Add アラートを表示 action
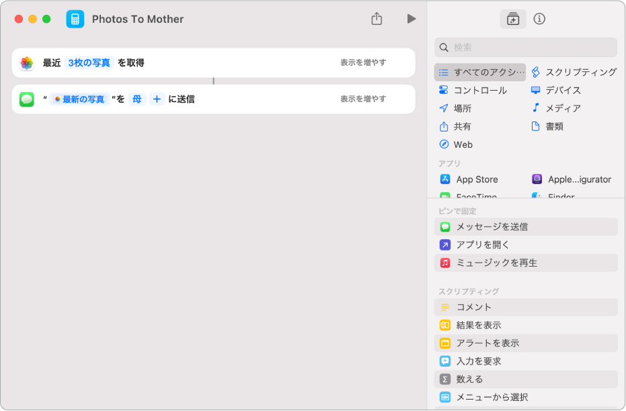 click(x=526, y=342)
